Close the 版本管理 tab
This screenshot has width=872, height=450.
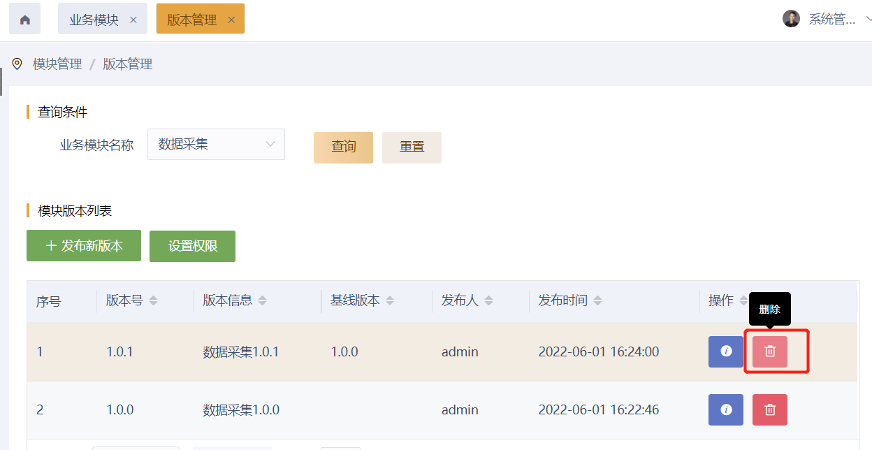pyautogui.click(x=231, y=20)
